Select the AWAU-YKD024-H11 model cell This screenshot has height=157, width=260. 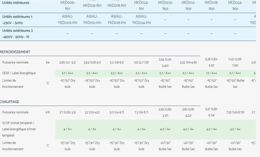click(x=141, y=20)
